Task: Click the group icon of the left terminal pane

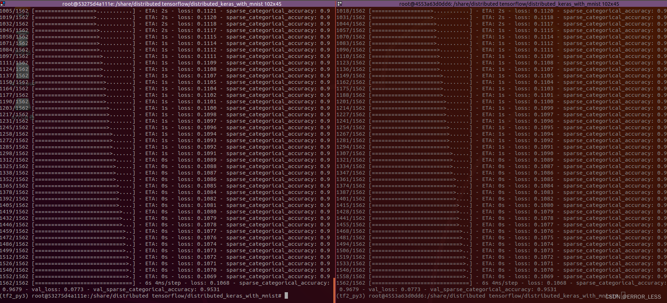Action: pyautogui.click(x=3, y=4)
